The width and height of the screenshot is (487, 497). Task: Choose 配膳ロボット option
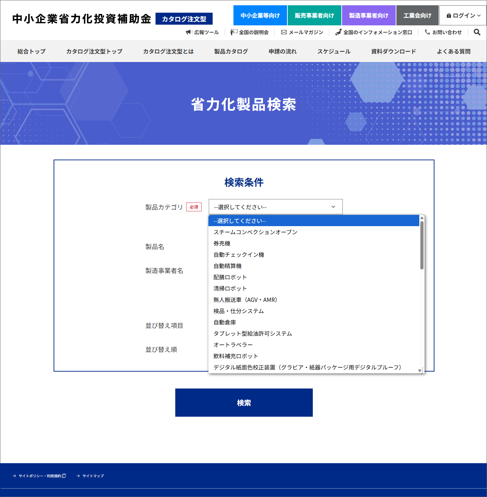point(314,277)
